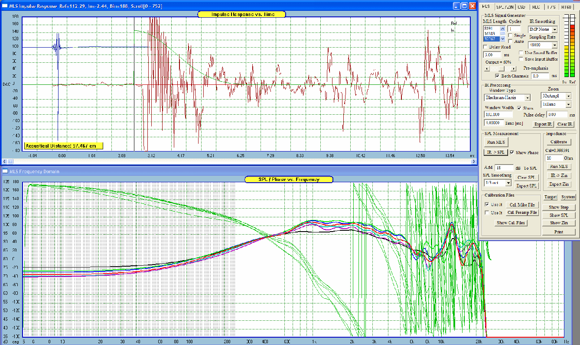Click the Output level slider thumb
Screen dimensions: 580x345
[x=502, y=68]
